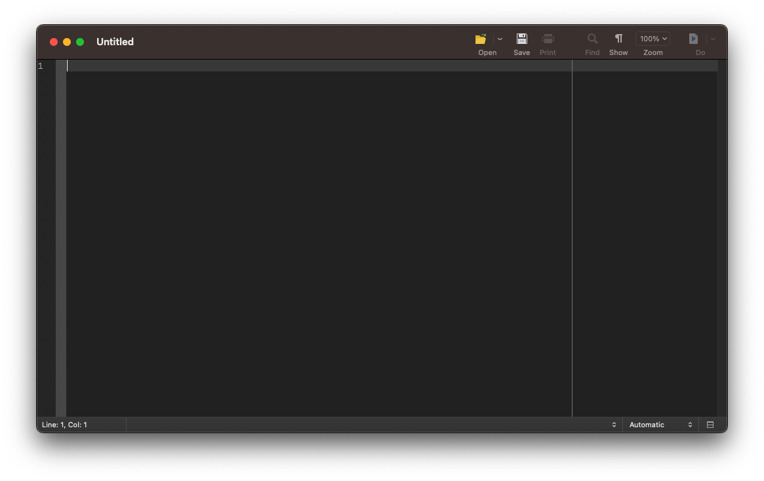Viewport: 764px width, 481px height.
Task: Click the Untitled window title
Action: (115, 42)
